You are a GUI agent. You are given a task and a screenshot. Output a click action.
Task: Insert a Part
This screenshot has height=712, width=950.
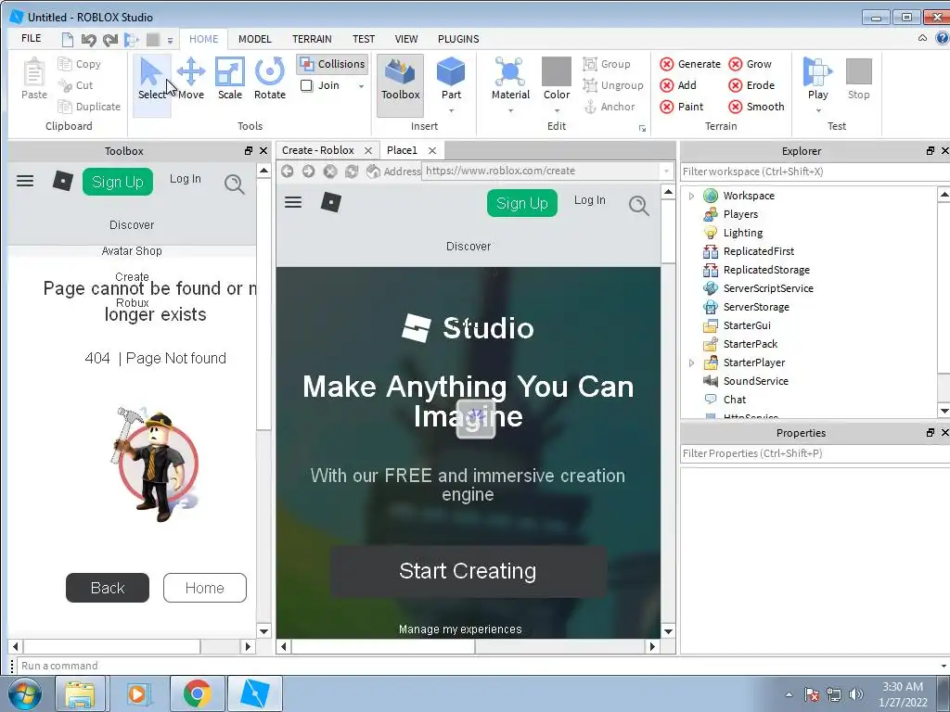point(451,78)
